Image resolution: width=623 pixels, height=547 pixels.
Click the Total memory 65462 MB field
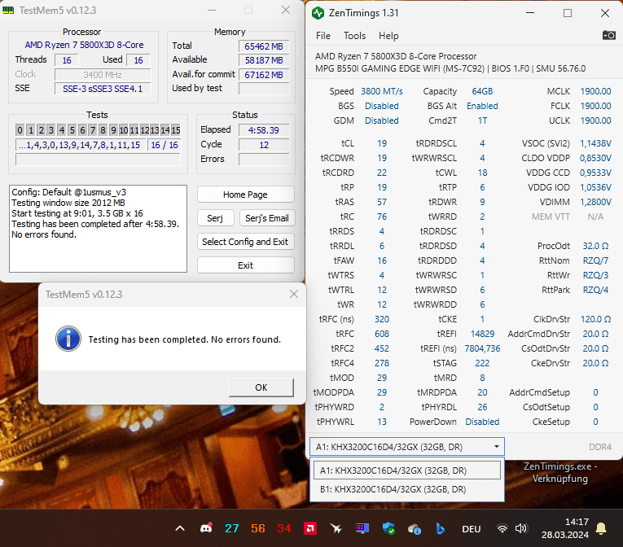(264, 46)
